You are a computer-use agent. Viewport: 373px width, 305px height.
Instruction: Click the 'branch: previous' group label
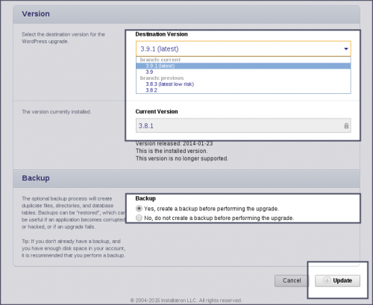click(162, 78)
